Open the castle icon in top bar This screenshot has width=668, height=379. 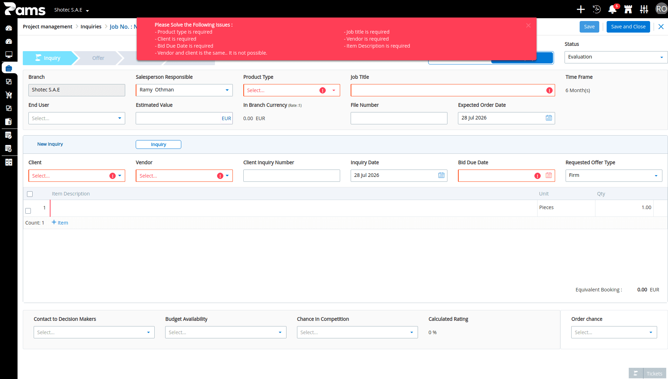628,9
